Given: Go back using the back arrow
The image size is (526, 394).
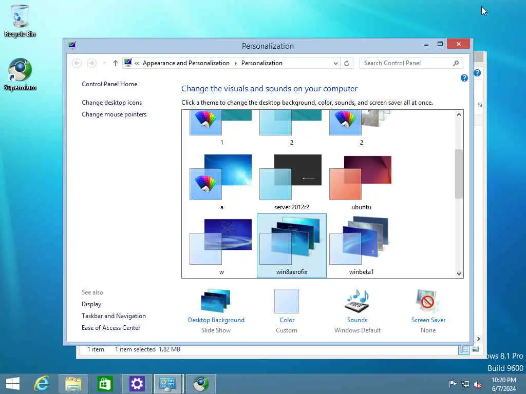Looking at the screenshot, I should tap(77, 63).
